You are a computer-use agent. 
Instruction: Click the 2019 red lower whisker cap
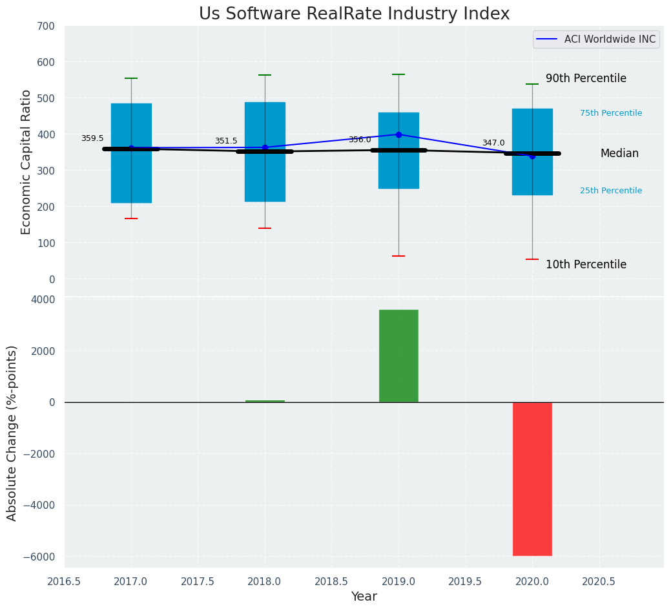coord(398,256)
